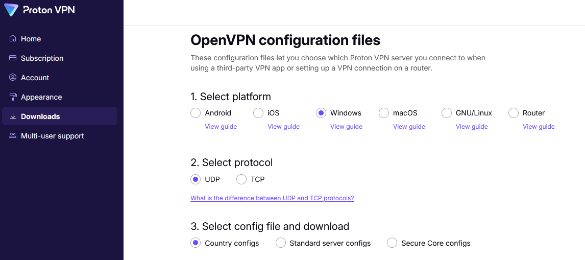Open View guide link under Android
This screenshot has height=260, width=585.
(221, 127)
